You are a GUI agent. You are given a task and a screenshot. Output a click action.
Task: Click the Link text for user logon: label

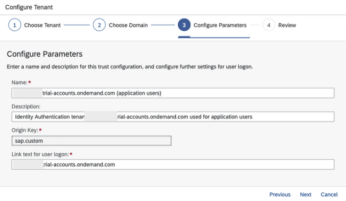pyautogui.click(x=40, y=154)
